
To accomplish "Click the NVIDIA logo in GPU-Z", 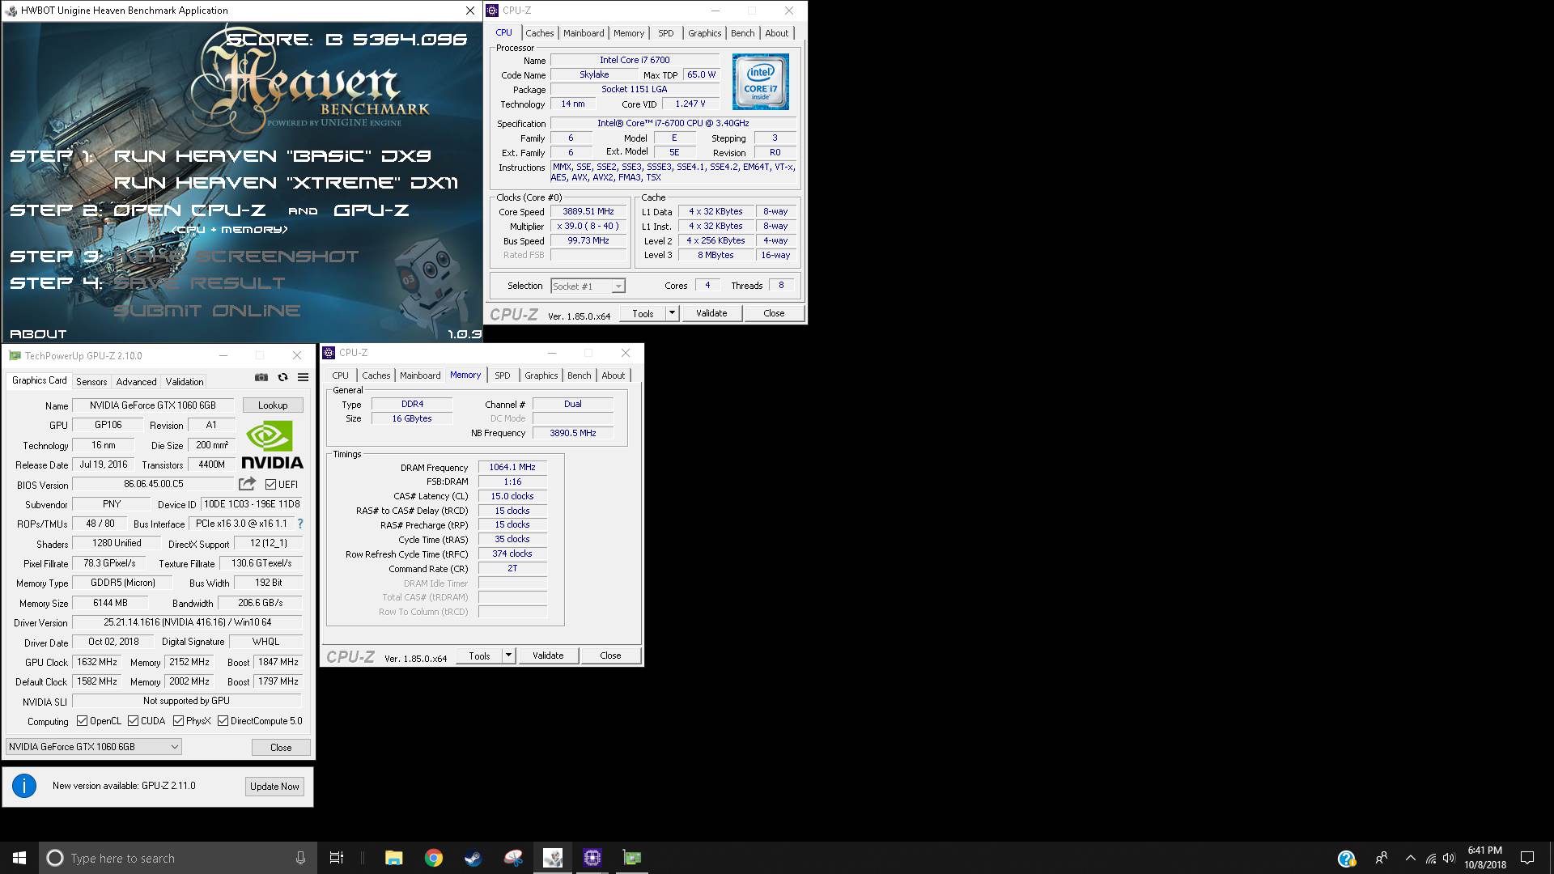I will click(x=272, y=445).
